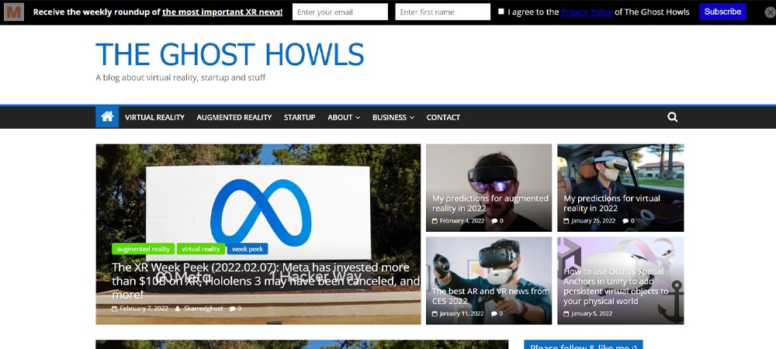
Task: Open the search magnifier icon
Action: tap(672, 117)
